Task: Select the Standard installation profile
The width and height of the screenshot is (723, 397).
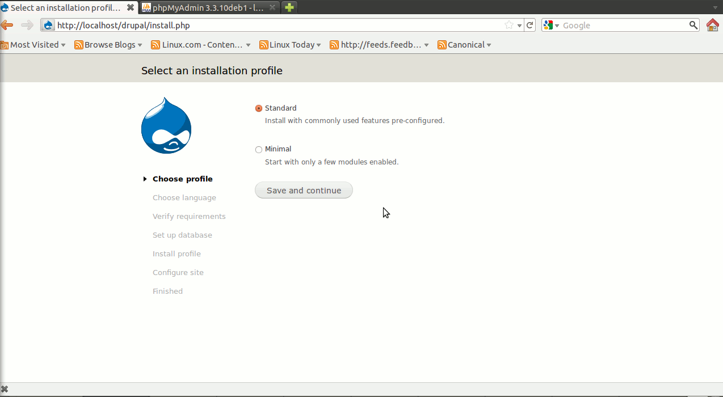Action: click(259, 108)
